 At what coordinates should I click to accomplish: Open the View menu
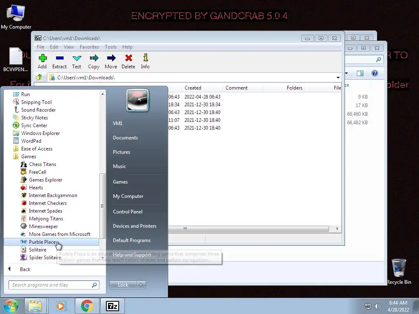tap(69, 47)
